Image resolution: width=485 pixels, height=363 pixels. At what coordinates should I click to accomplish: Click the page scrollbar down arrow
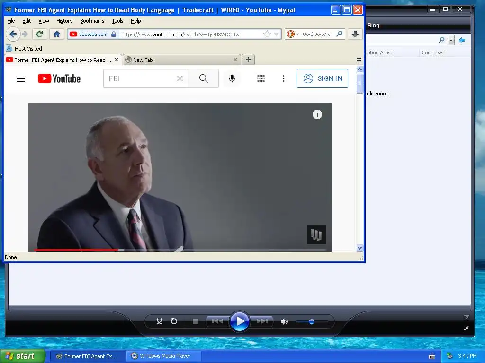coord(359,248)
